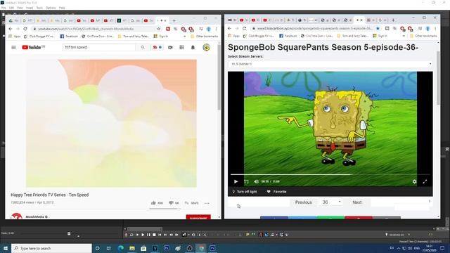Click the Happy Tree Friends video player

click(111, 124)
